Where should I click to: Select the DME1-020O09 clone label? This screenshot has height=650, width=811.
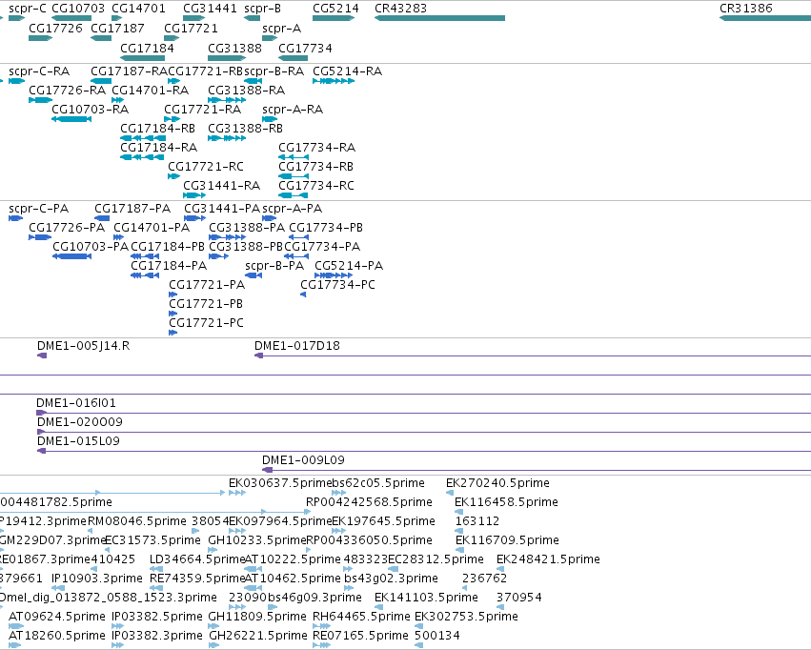tap(80, 422)
